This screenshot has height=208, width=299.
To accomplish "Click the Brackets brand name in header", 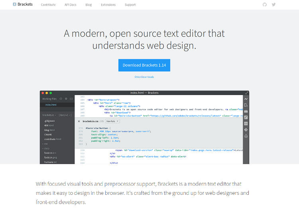I will (25, 4).
